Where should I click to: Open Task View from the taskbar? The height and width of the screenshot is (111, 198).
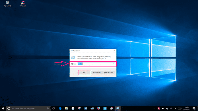pos(54,108)
